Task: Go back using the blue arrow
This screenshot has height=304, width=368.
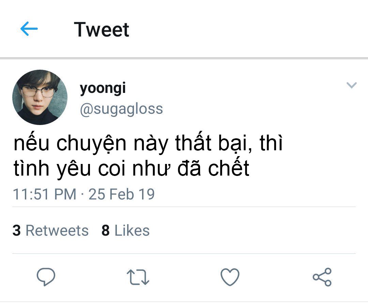Action: [x=29, y=29]
